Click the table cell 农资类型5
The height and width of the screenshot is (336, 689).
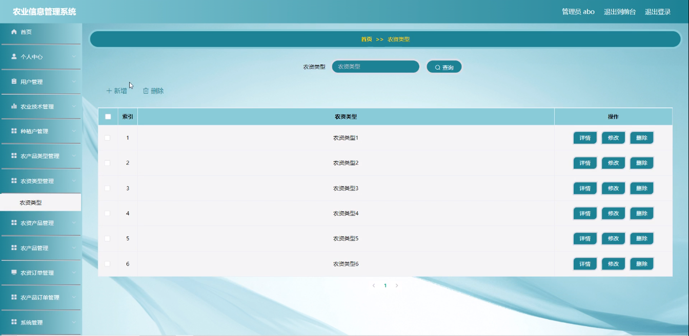tap(346, 239)
